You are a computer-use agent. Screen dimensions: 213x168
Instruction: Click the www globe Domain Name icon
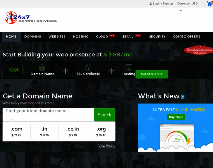[42, 68]
